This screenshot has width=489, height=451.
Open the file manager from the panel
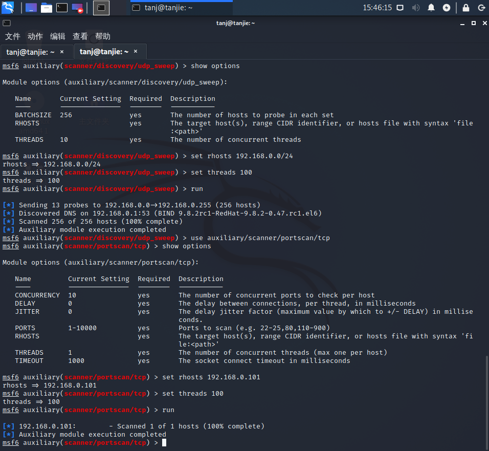[x=47, y=8]
